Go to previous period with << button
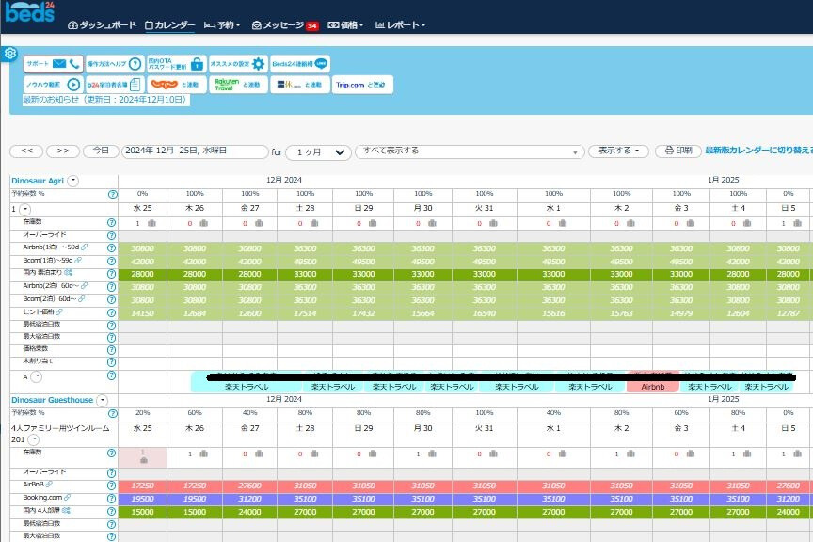Screen dimensions: 813x542 click(x=27, y=151)
